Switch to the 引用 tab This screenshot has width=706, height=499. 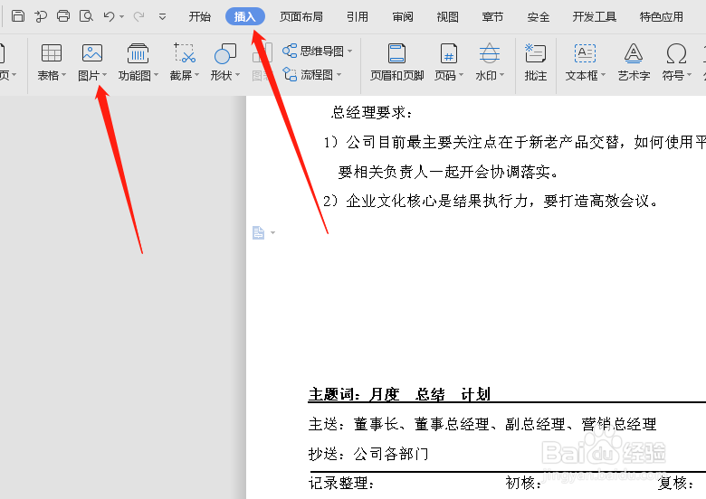(x=358, y=16)
